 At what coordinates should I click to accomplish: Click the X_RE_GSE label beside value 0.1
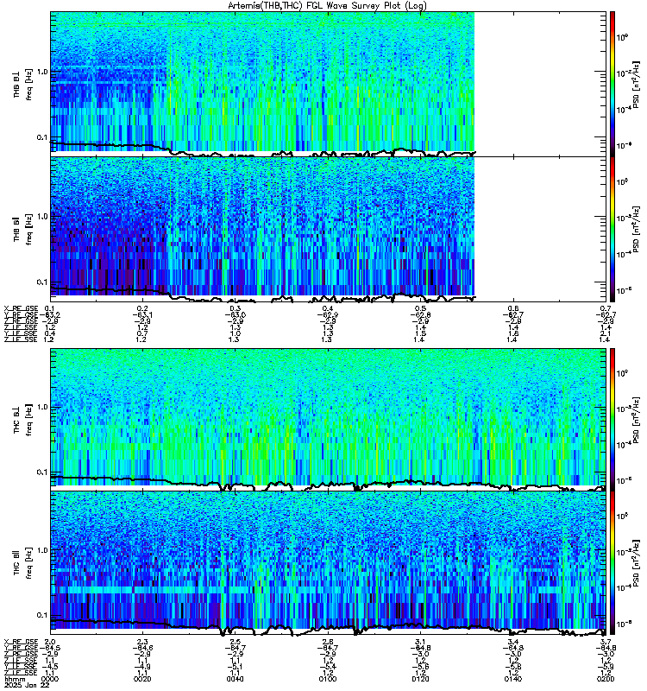pyautogui.click(x=21, y=308)
